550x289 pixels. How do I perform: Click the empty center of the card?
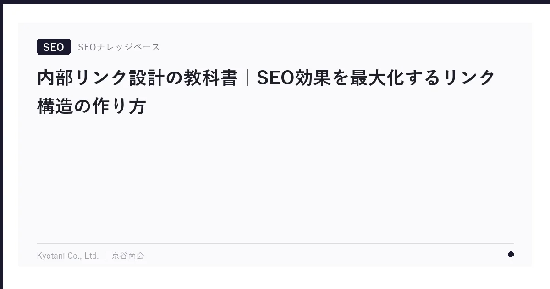point(275,174)
